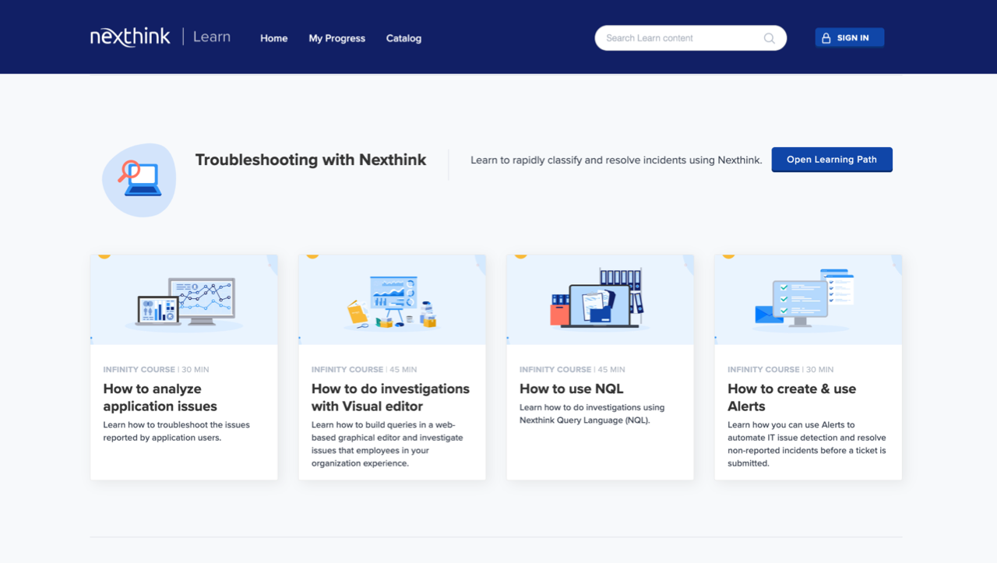Click the yellow badge on 'How to use NQL' card

(520, 255)
